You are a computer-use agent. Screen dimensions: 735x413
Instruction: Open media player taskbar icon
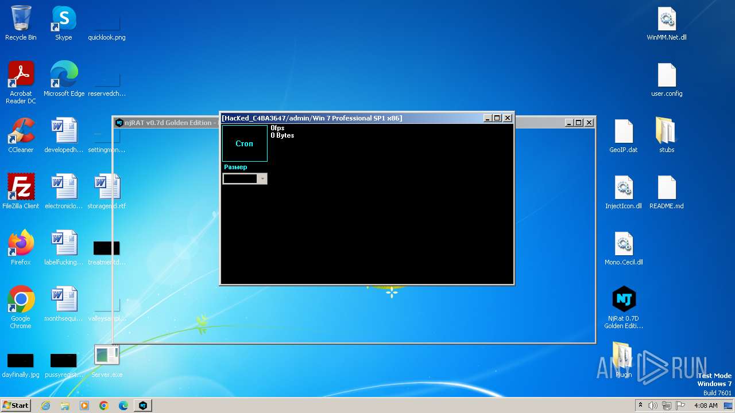[x=84, y=406]
